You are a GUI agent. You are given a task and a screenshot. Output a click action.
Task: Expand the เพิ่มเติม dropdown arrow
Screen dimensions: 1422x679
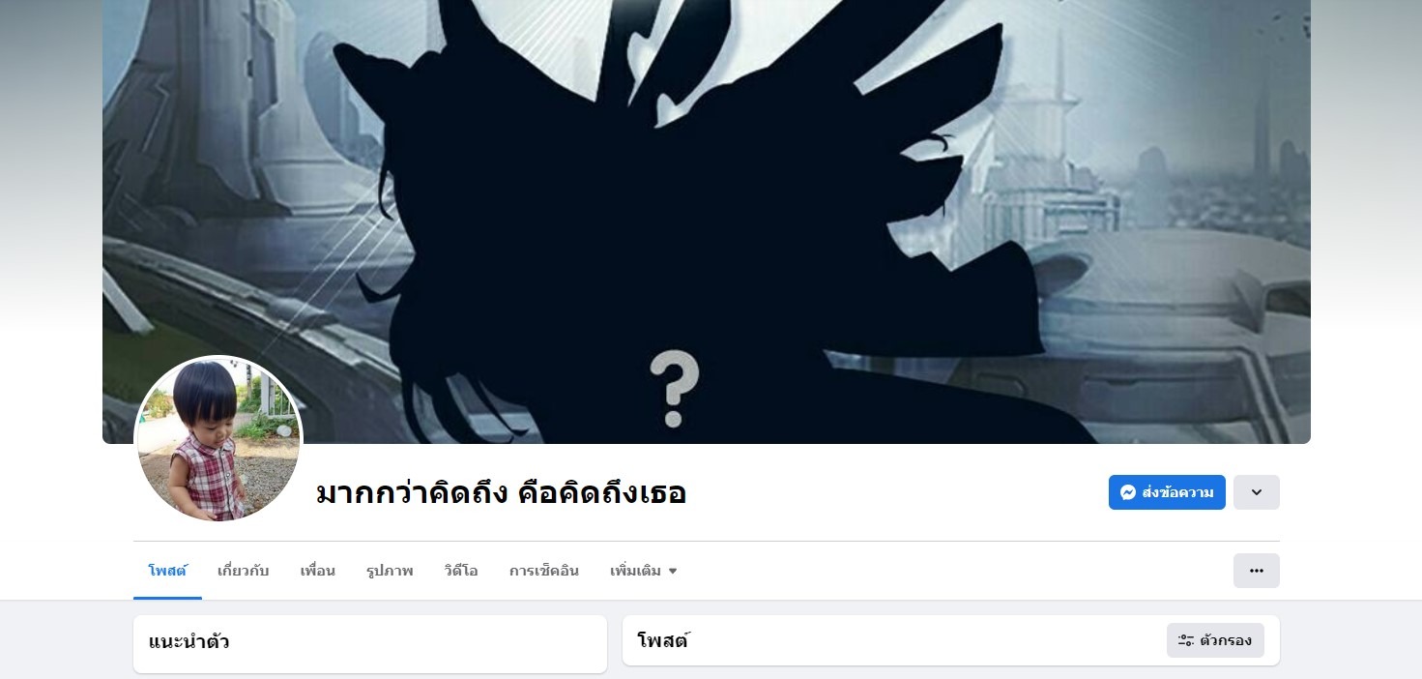[673, 571]
